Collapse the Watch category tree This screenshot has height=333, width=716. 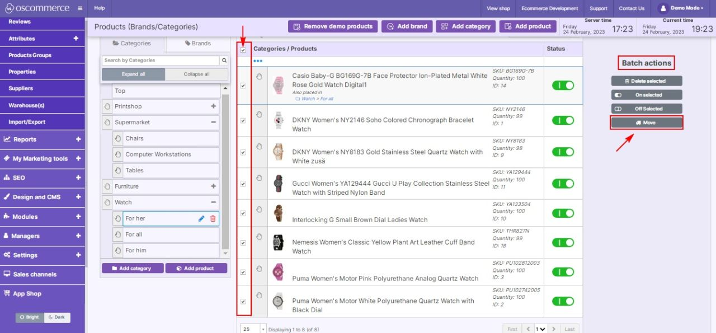tap(213, 203)
